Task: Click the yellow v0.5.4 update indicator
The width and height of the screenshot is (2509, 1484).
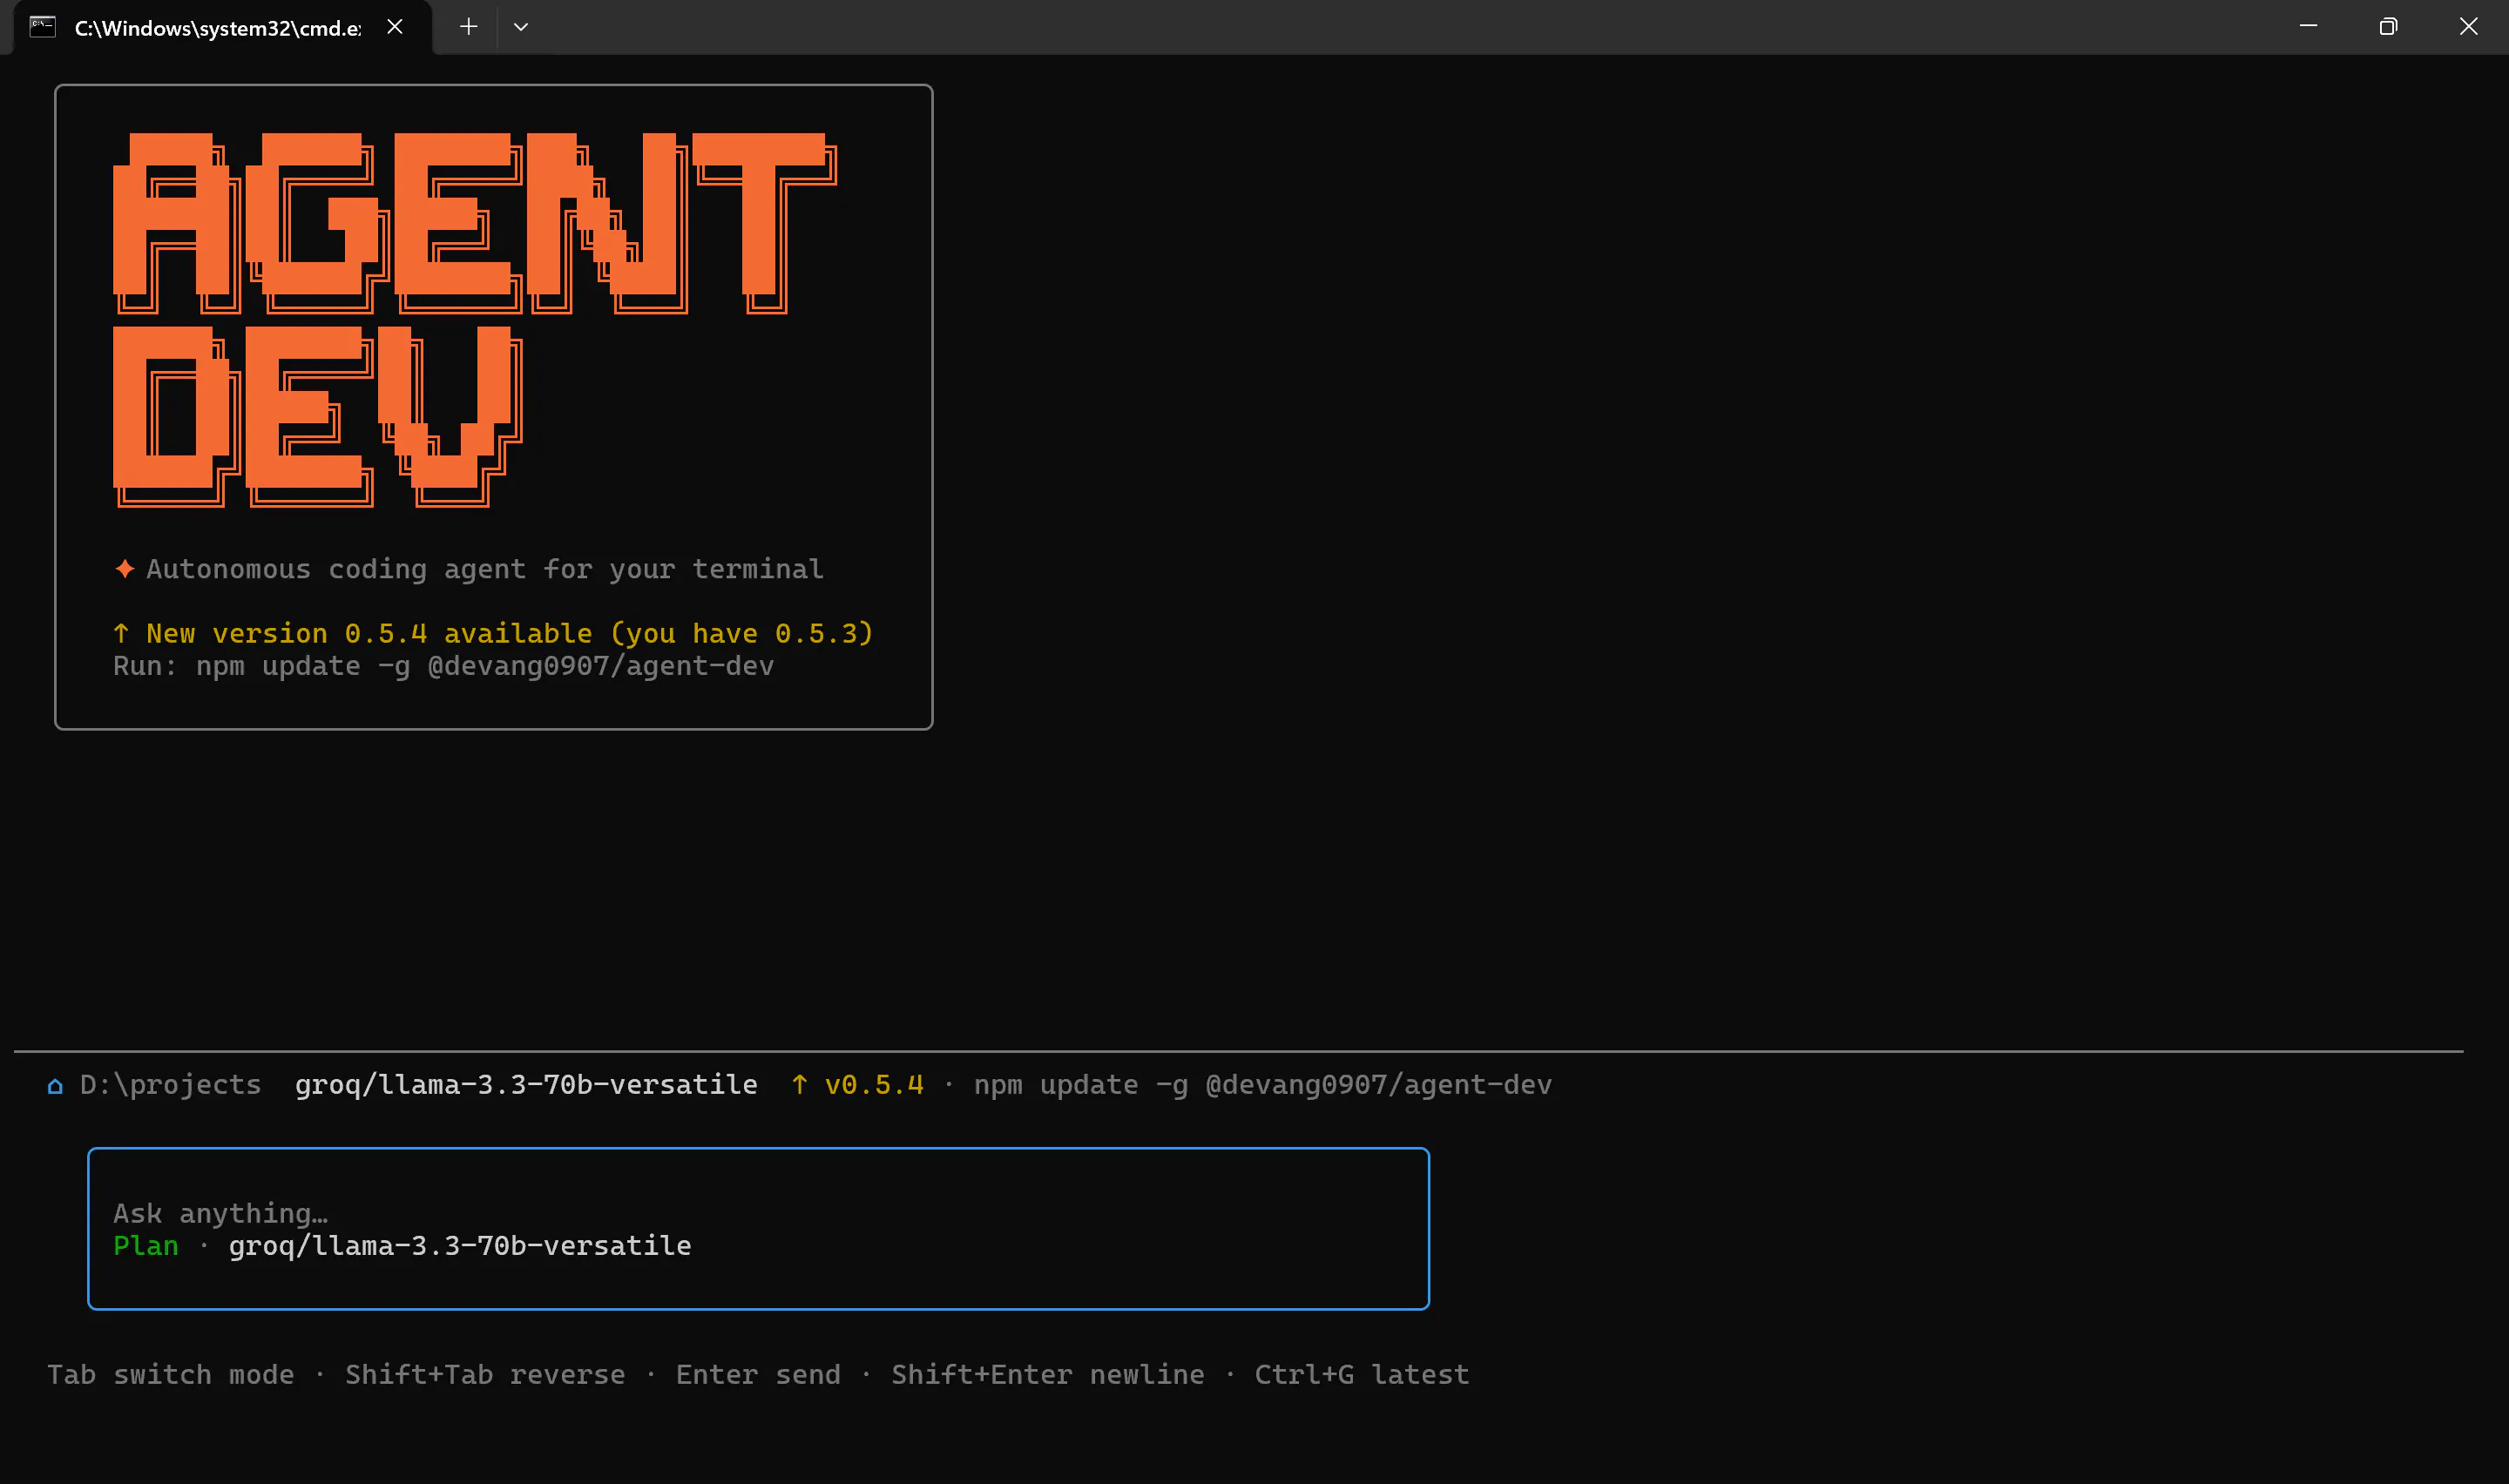Action: (x=874, y=1085)
